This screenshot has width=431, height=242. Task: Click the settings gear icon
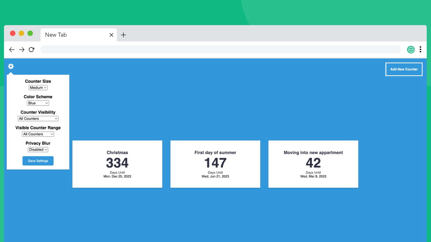point(11,66)
